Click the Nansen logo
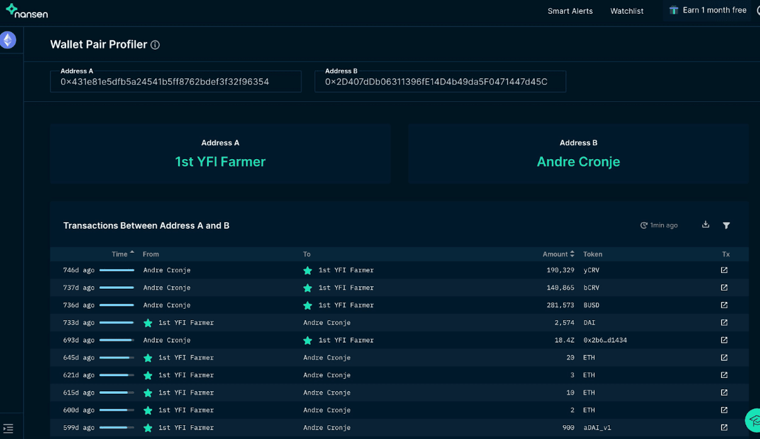This screenshot has height=439, width=760. [x=26, y=11]
